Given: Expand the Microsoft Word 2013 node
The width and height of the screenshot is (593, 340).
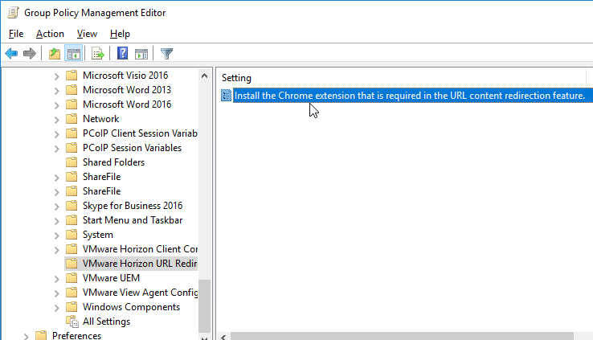Looking at the screenshot, I should coord(57,90).
